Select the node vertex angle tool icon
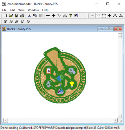This screenshot has height=130, width=125. [x=115, y=15]
